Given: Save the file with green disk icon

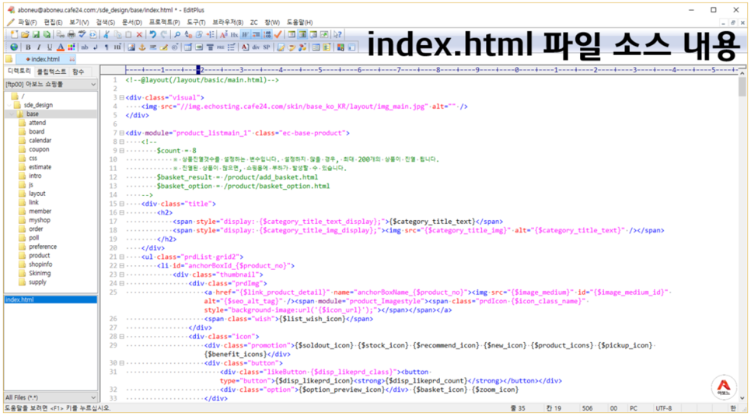Looking at the screenshot, I should click(x=36, y=34).
